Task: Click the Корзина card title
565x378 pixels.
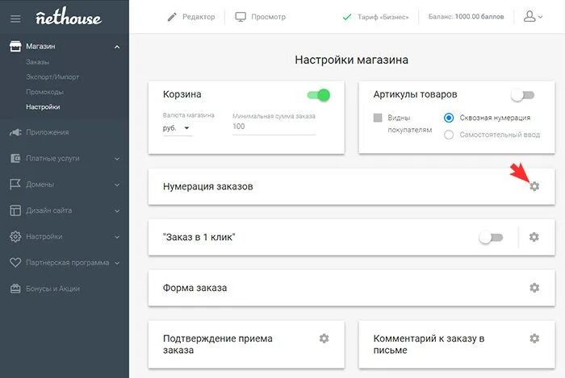Action: (x=182, y=94)
